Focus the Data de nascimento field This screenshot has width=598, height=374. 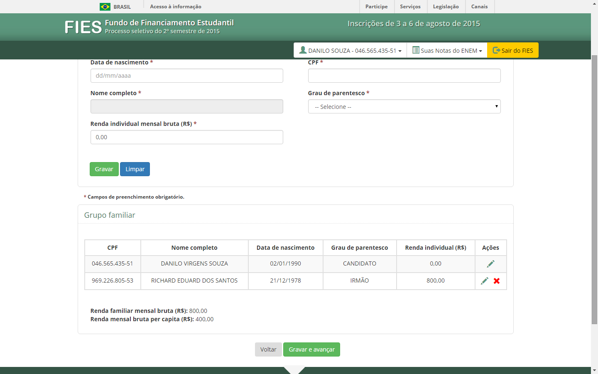pos(187,76)
